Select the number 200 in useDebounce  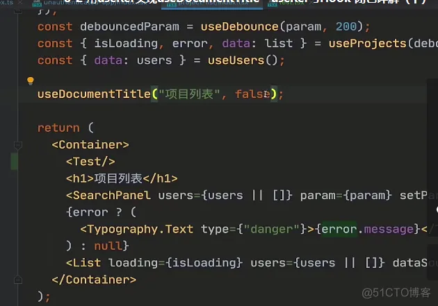pos(346,27)
